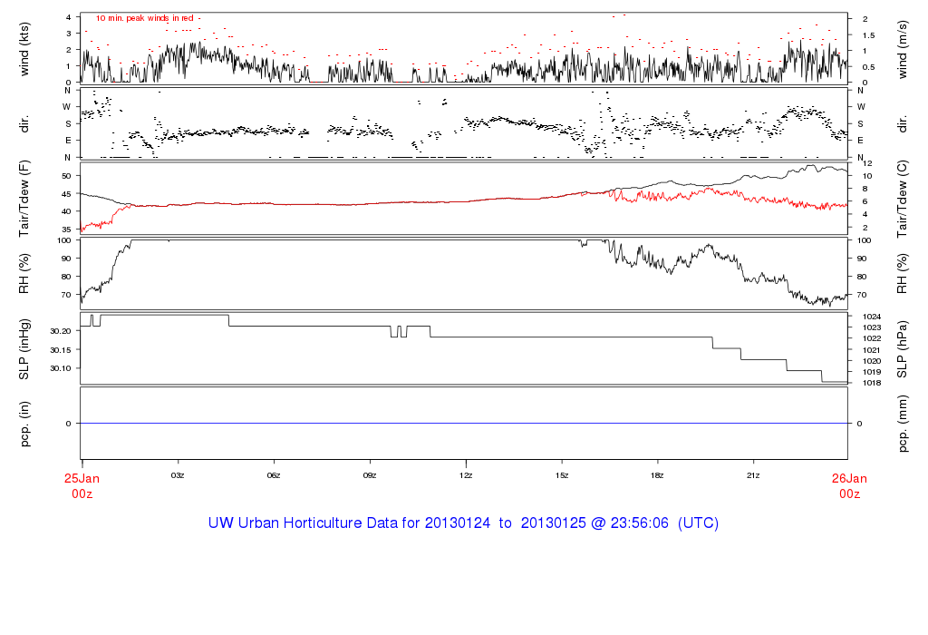The image size is (928, 635).
Task: Click the "18z" time tick label
Action: (657, 475)
